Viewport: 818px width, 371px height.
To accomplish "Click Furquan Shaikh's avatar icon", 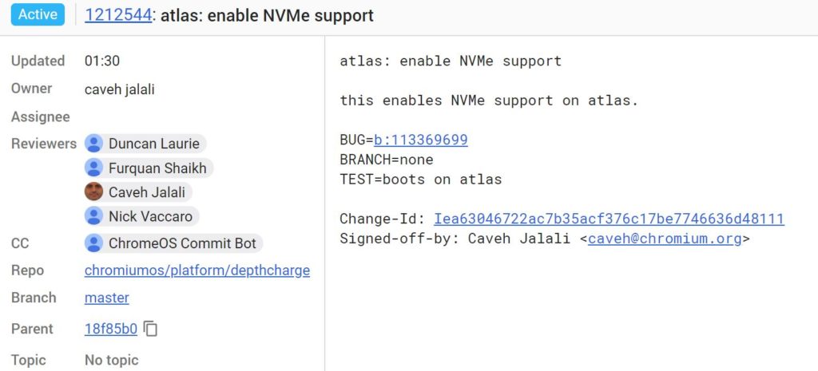I will tap(94, 168).
